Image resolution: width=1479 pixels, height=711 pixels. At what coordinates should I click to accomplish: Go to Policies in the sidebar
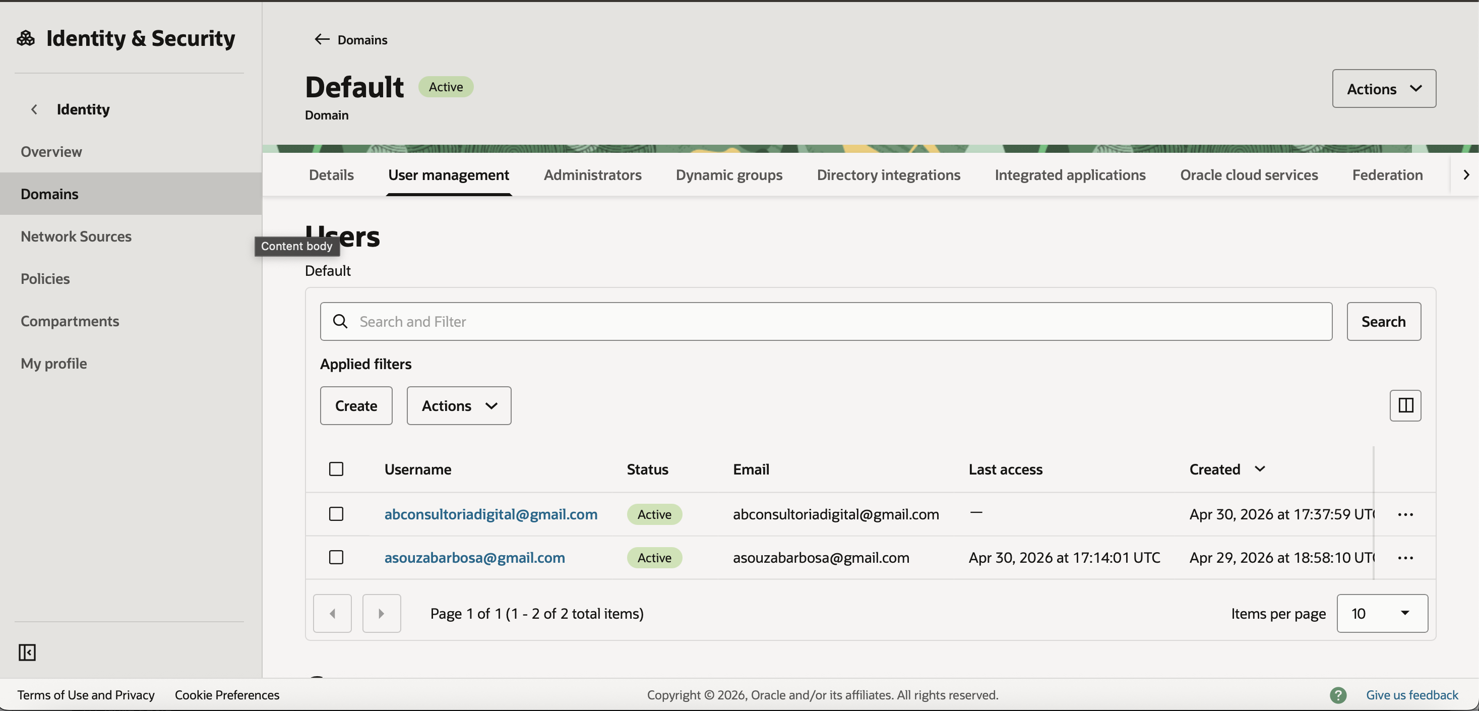coord(131,278)
